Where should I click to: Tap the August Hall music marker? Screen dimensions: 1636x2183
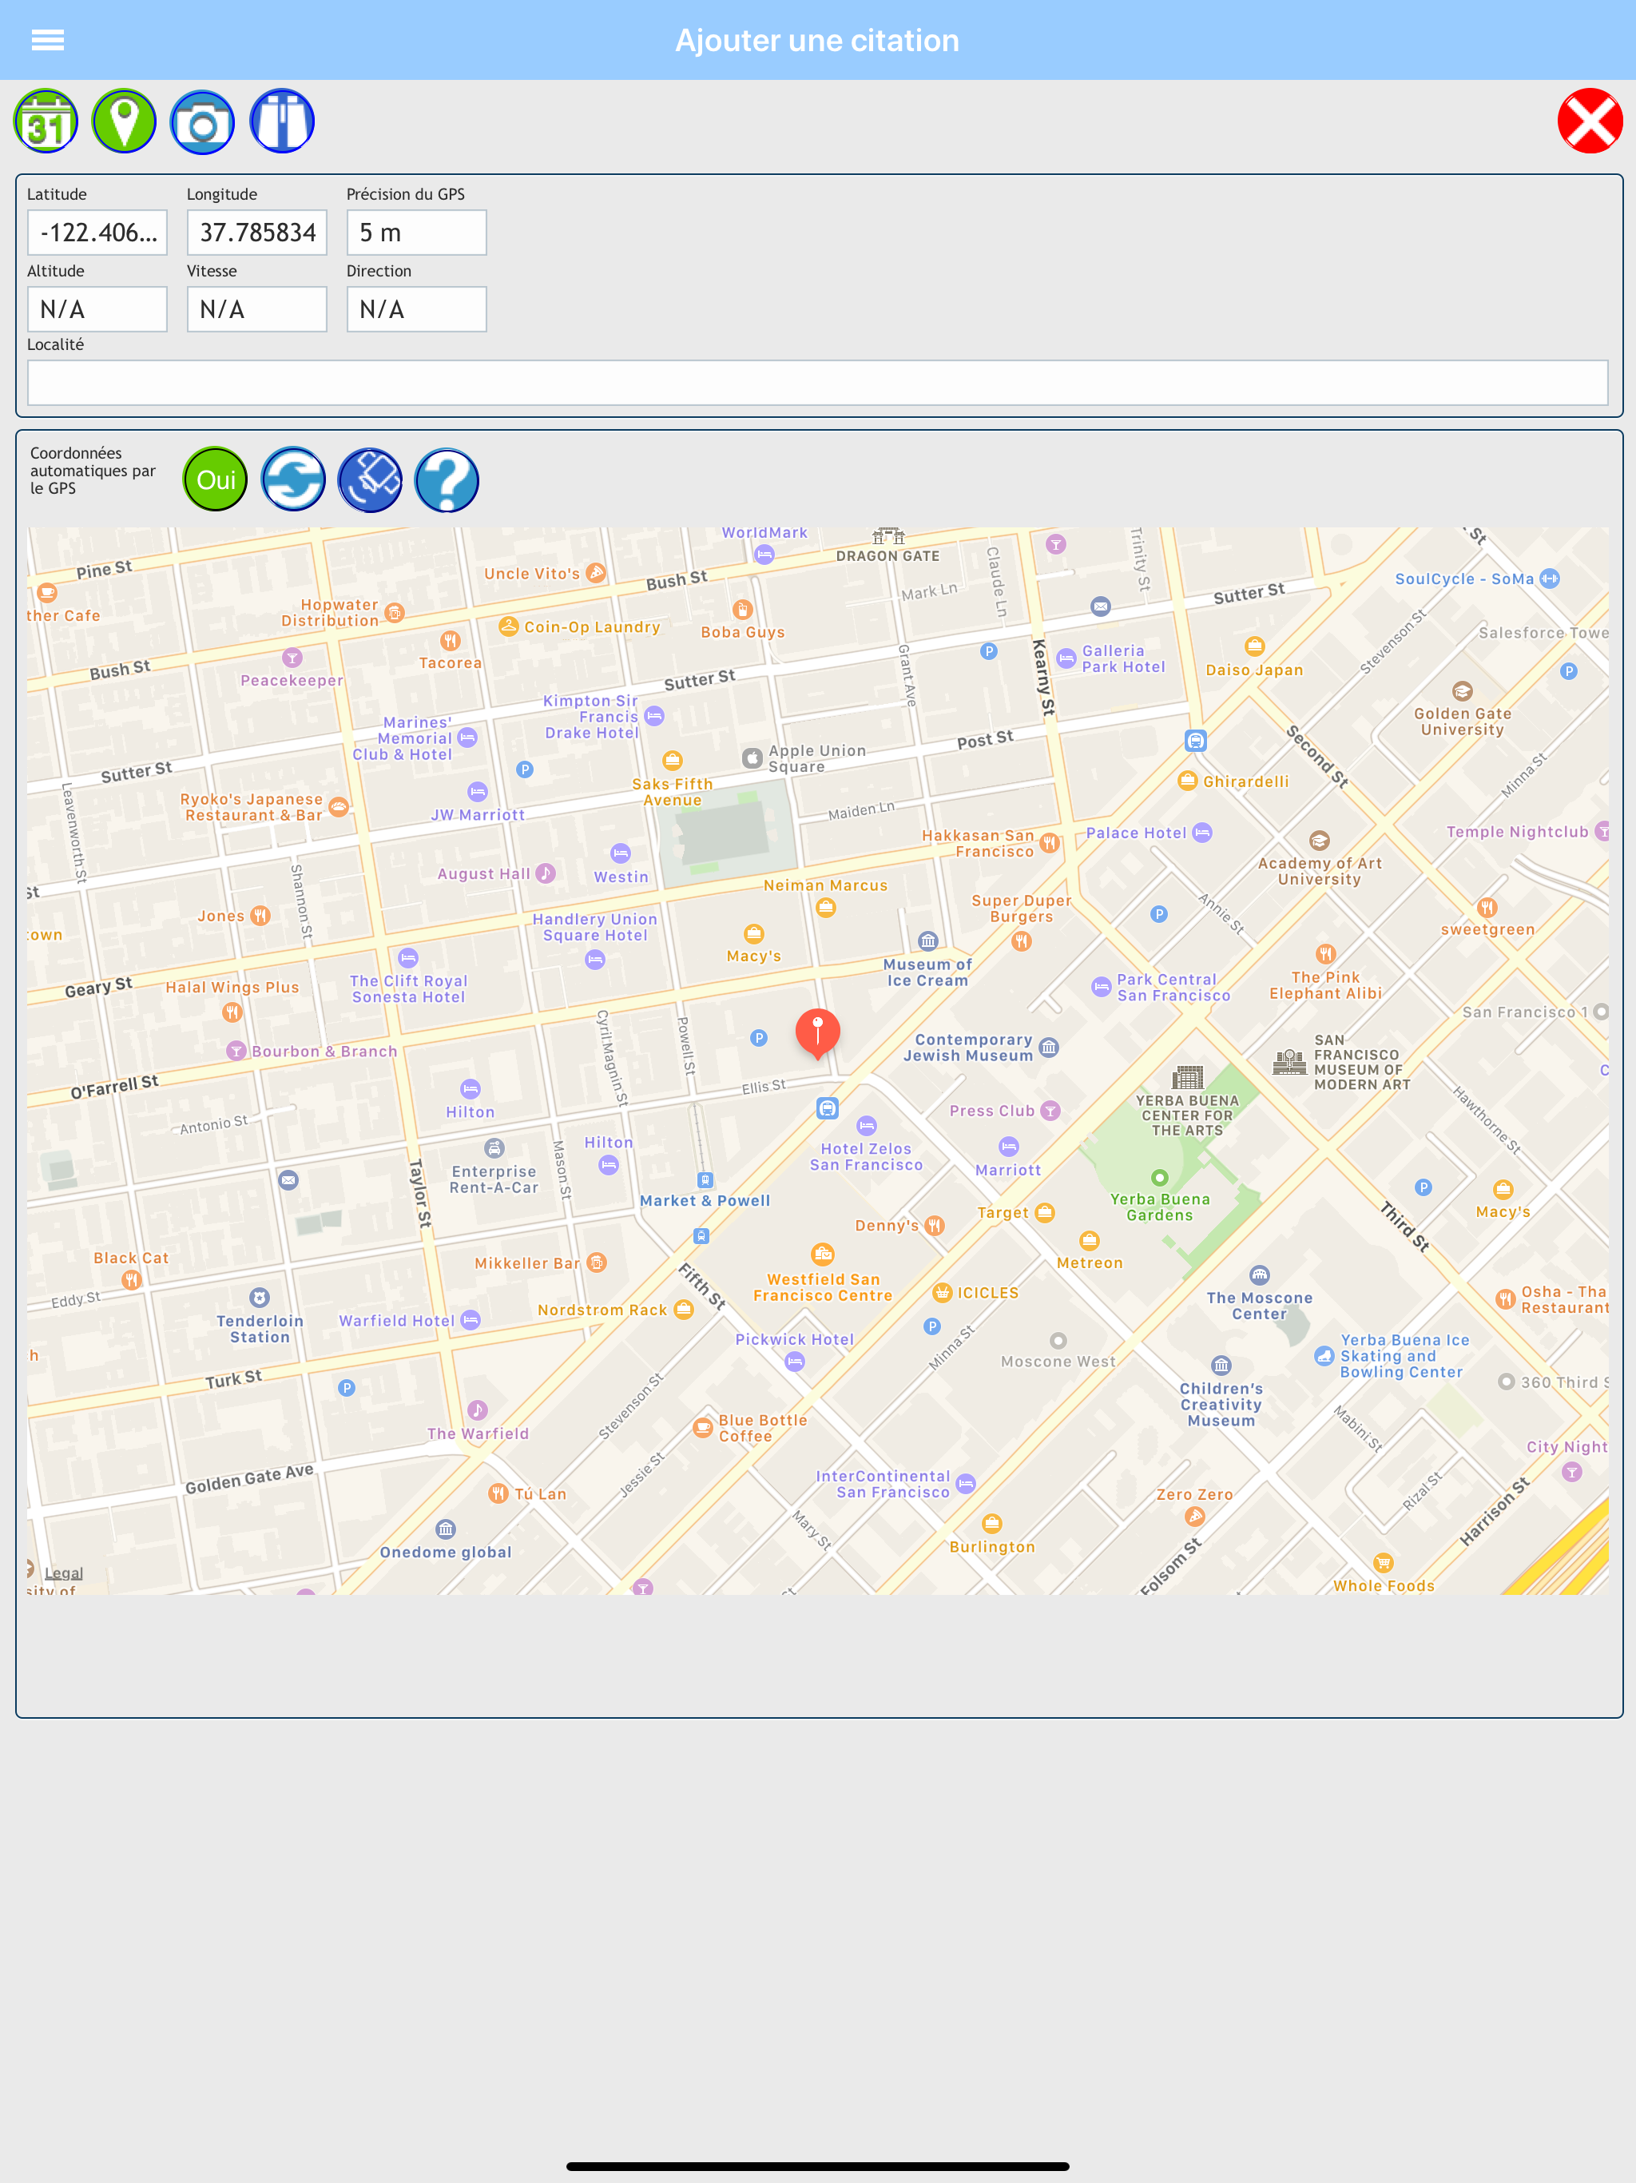(546, 873)
